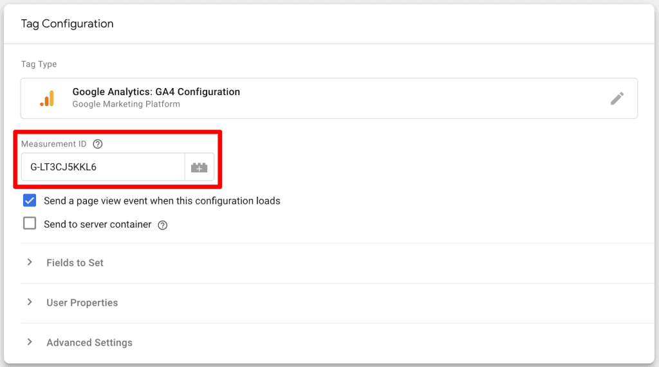
Task: Click the Send to server container label
Action: (x=98, y=224)
